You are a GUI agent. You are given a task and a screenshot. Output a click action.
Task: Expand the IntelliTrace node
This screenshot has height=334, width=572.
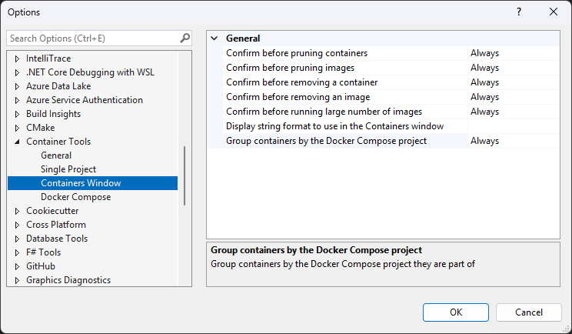click(x=17, y=58)
